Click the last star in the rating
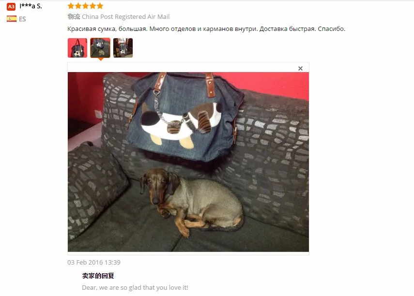414x296 pixels. pyautogui.click(x=100, y=6)
